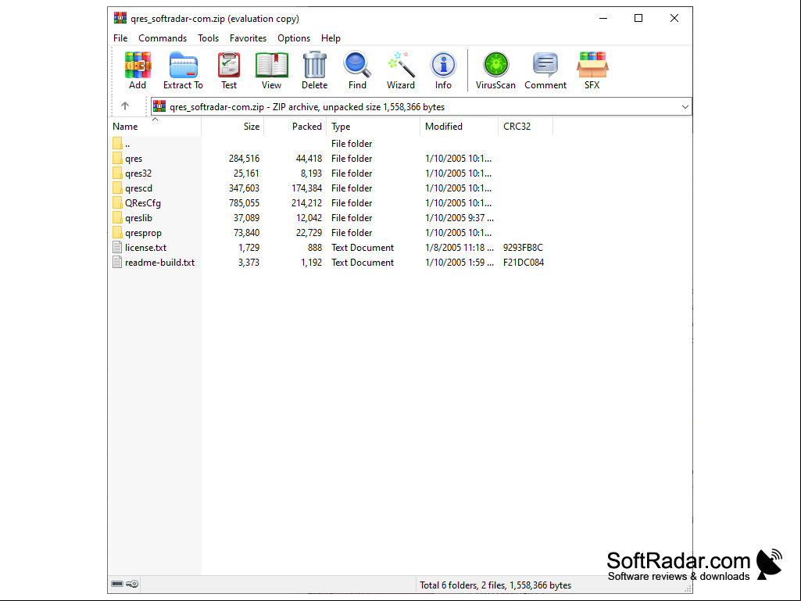This screenshot has height=601, width=801.
Task: Expand the address bar dropdown arrow
Action: tap(685, 107)
